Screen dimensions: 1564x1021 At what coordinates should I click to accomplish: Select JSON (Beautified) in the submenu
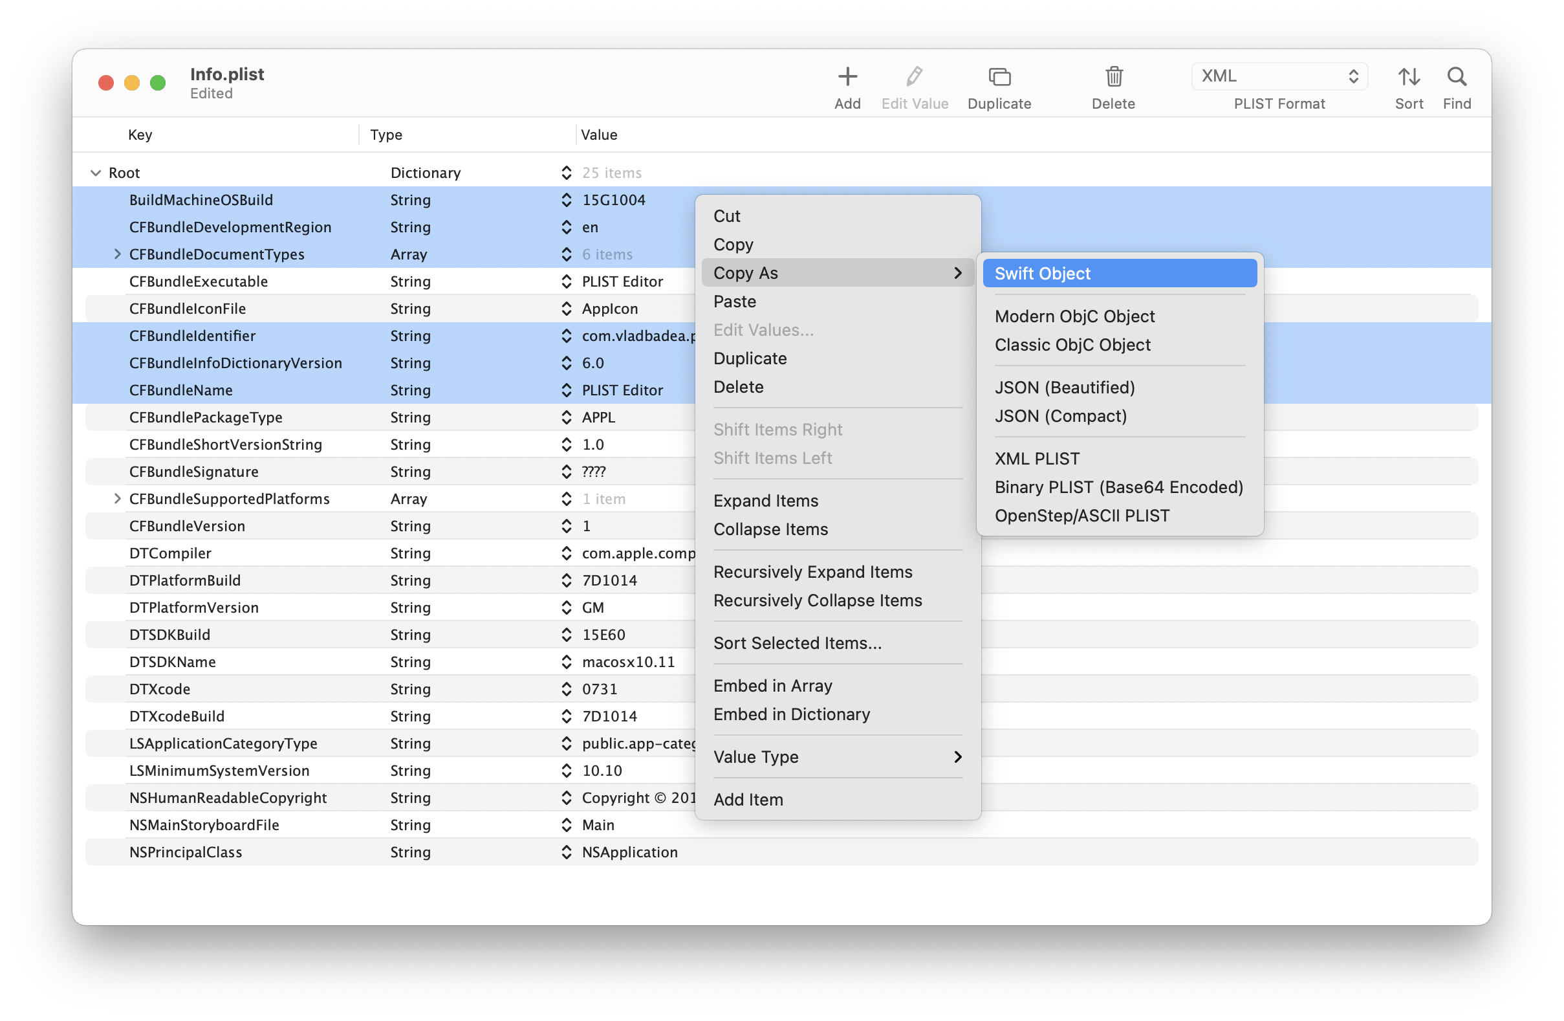coord(1065,388)
